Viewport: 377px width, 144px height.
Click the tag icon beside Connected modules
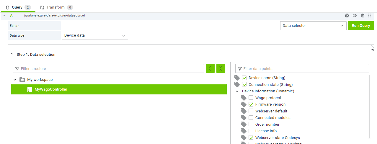pos(244,117)
